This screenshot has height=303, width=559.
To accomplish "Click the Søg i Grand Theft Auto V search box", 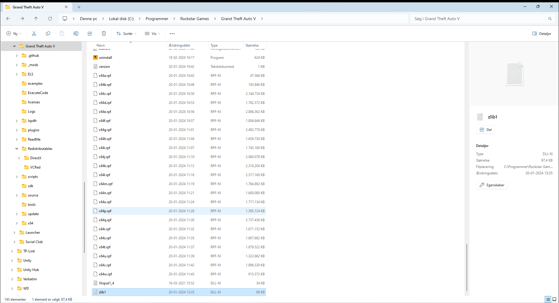I will point(480,19).
